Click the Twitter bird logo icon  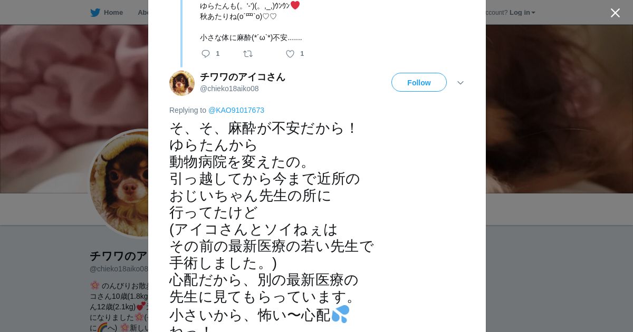(x=95, y=13)
